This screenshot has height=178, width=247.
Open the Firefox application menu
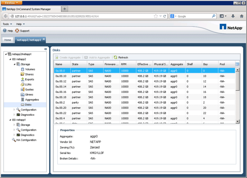coord(12,3)
